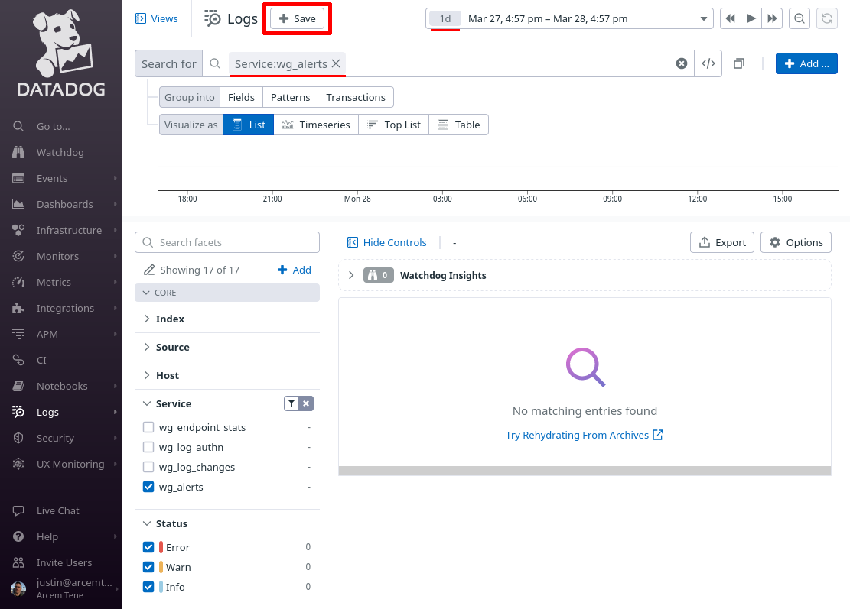Refresh the log results
This screenshot has width=850, height=609.
coord(827,18)
